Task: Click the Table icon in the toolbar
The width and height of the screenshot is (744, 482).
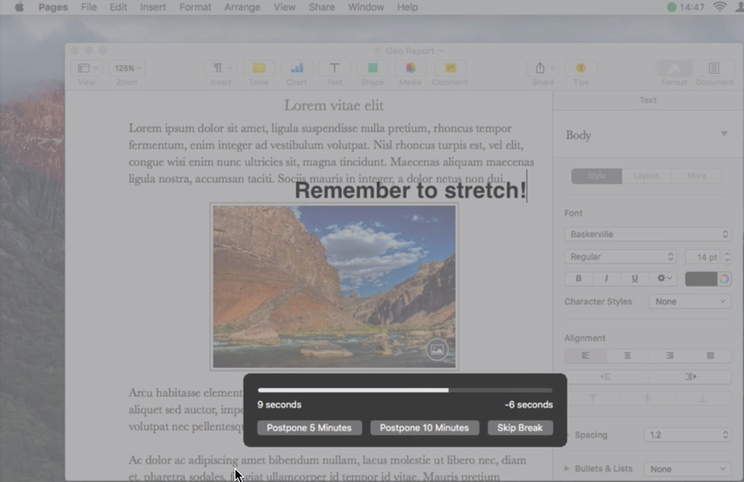Action: click(x=259, y=68)
